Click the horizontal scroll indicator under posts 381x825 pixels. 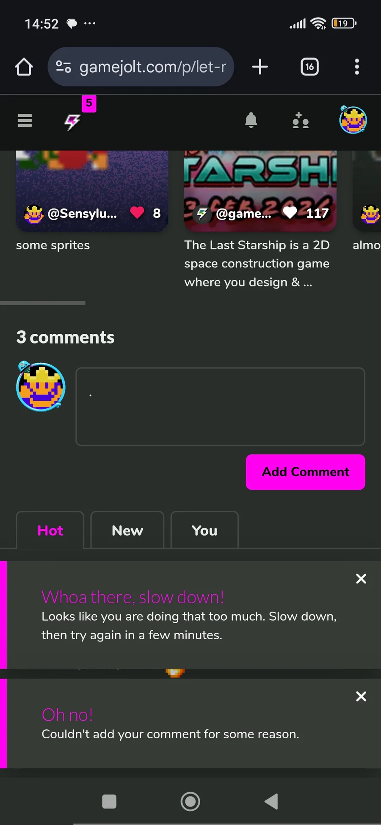(43, 303)
